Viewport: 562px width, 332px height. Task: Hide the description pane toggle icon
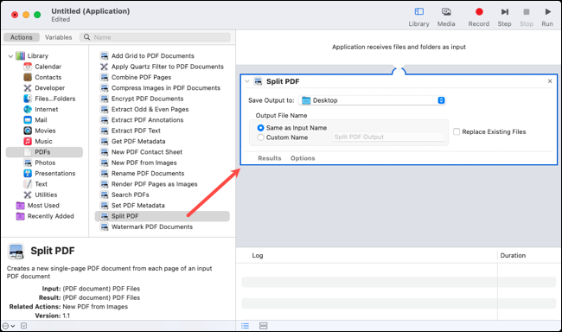tap(23, 326)
